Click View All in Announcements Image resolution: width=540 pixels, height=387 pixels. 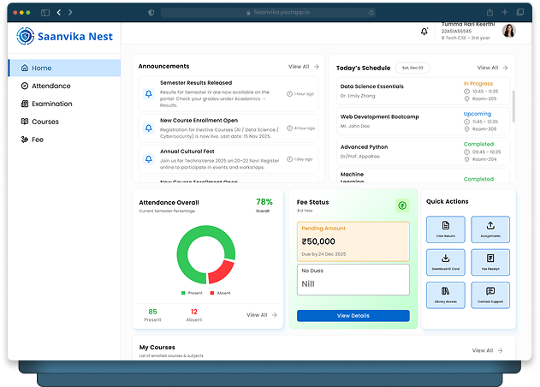click(304, 67)
